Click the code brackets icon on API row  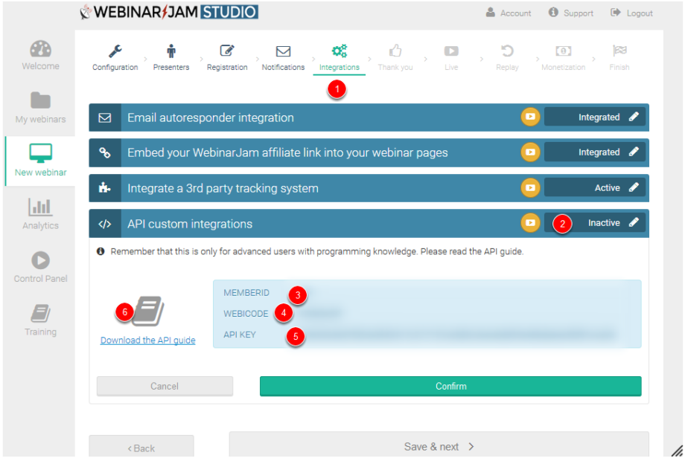[105, 224]
